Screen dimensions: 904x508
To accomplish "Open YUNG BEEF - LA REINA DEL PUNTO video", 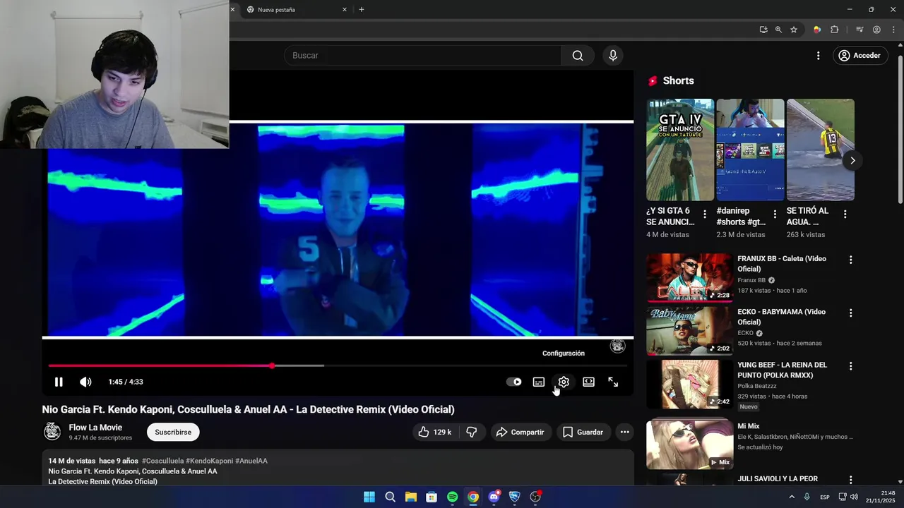I will 783,370.
